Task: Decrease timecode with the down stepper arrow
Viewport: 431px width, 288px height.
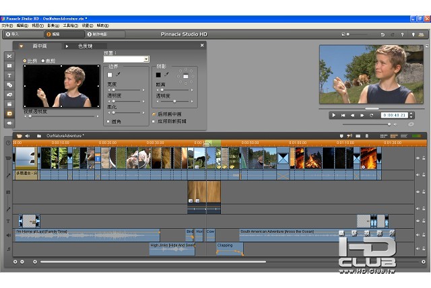Action: tap(411, 116)
